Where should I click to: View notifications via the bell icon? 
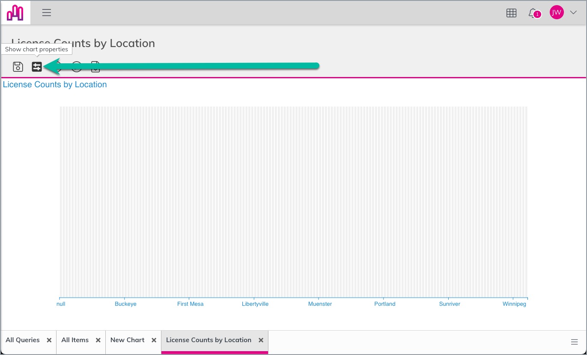tap(533, 13)
